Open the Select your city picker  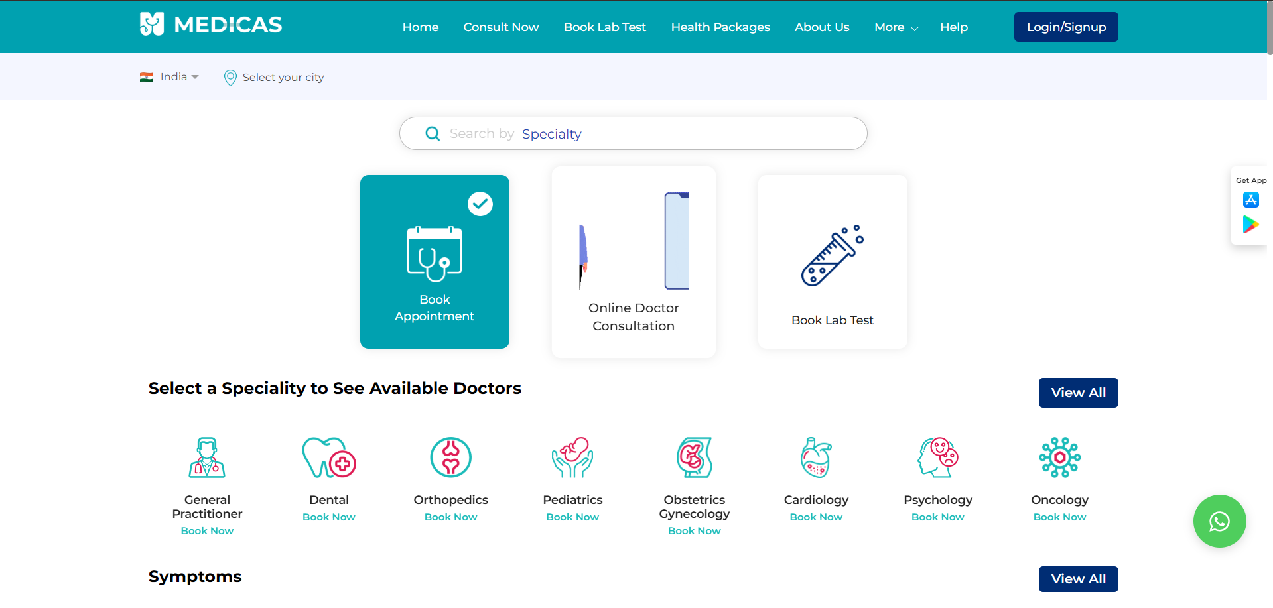[x=275, y=78]
